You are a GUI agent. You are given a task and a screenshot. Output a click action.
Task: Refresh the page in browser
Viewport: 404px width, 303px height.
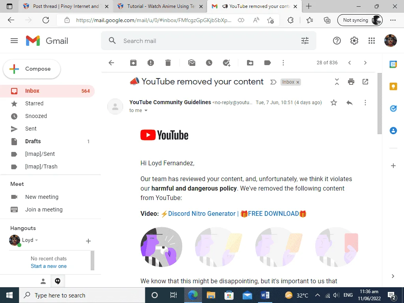(46, 20)
